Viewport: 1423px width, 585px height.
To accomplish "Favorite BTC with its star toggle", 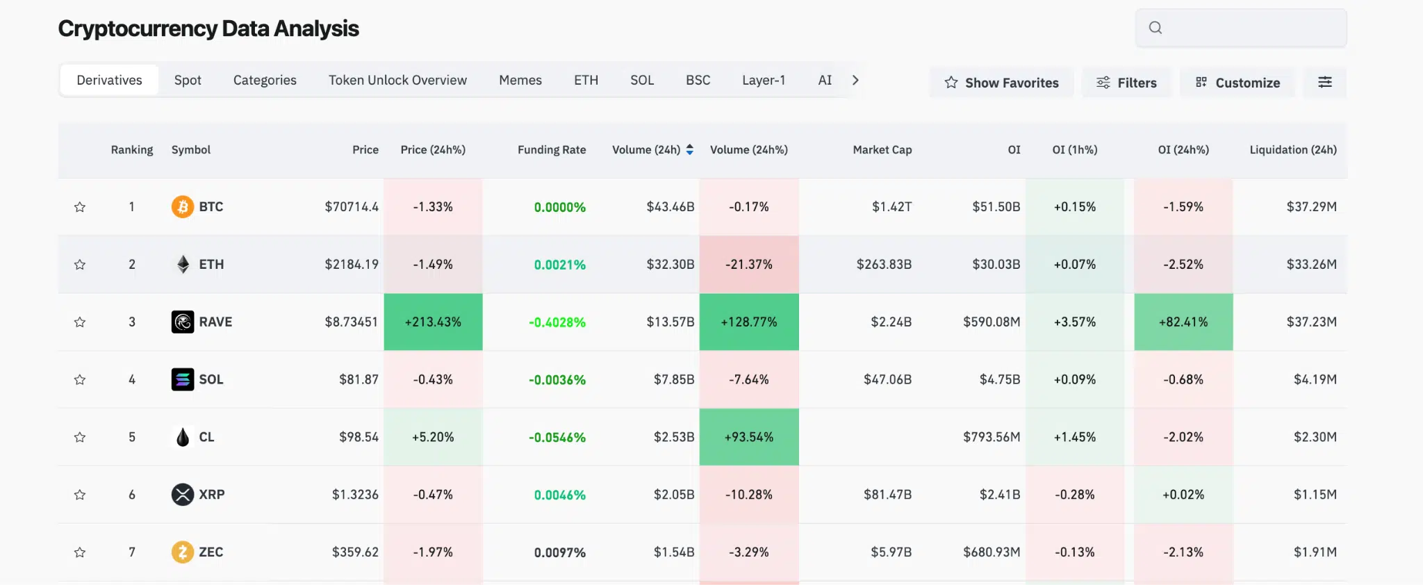I will pos(80,207).
